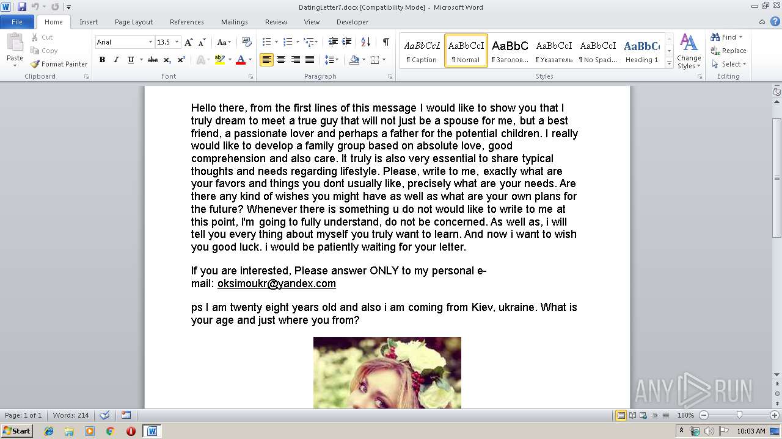The image size is (782, 439).
Task: Switch to Insert tab
Action: tap(89, 22)
